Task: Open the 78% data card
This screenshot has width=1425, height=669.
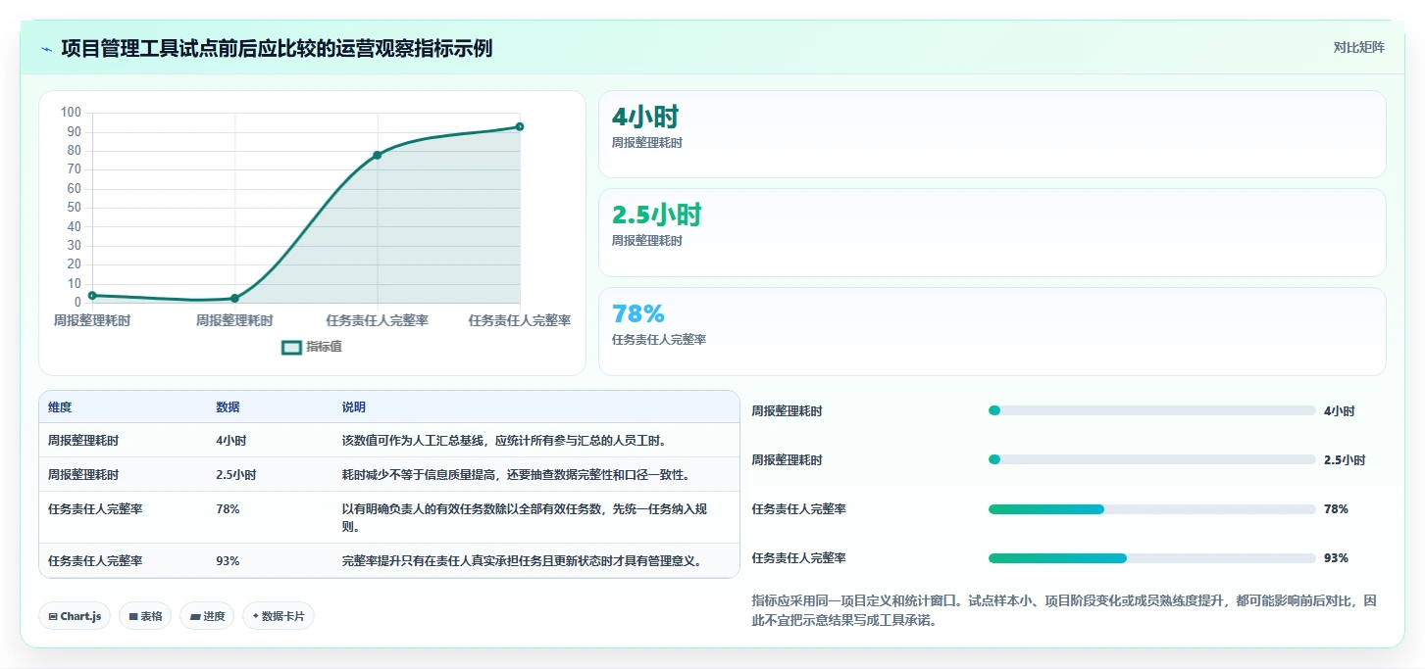Action: click(992, 331)
